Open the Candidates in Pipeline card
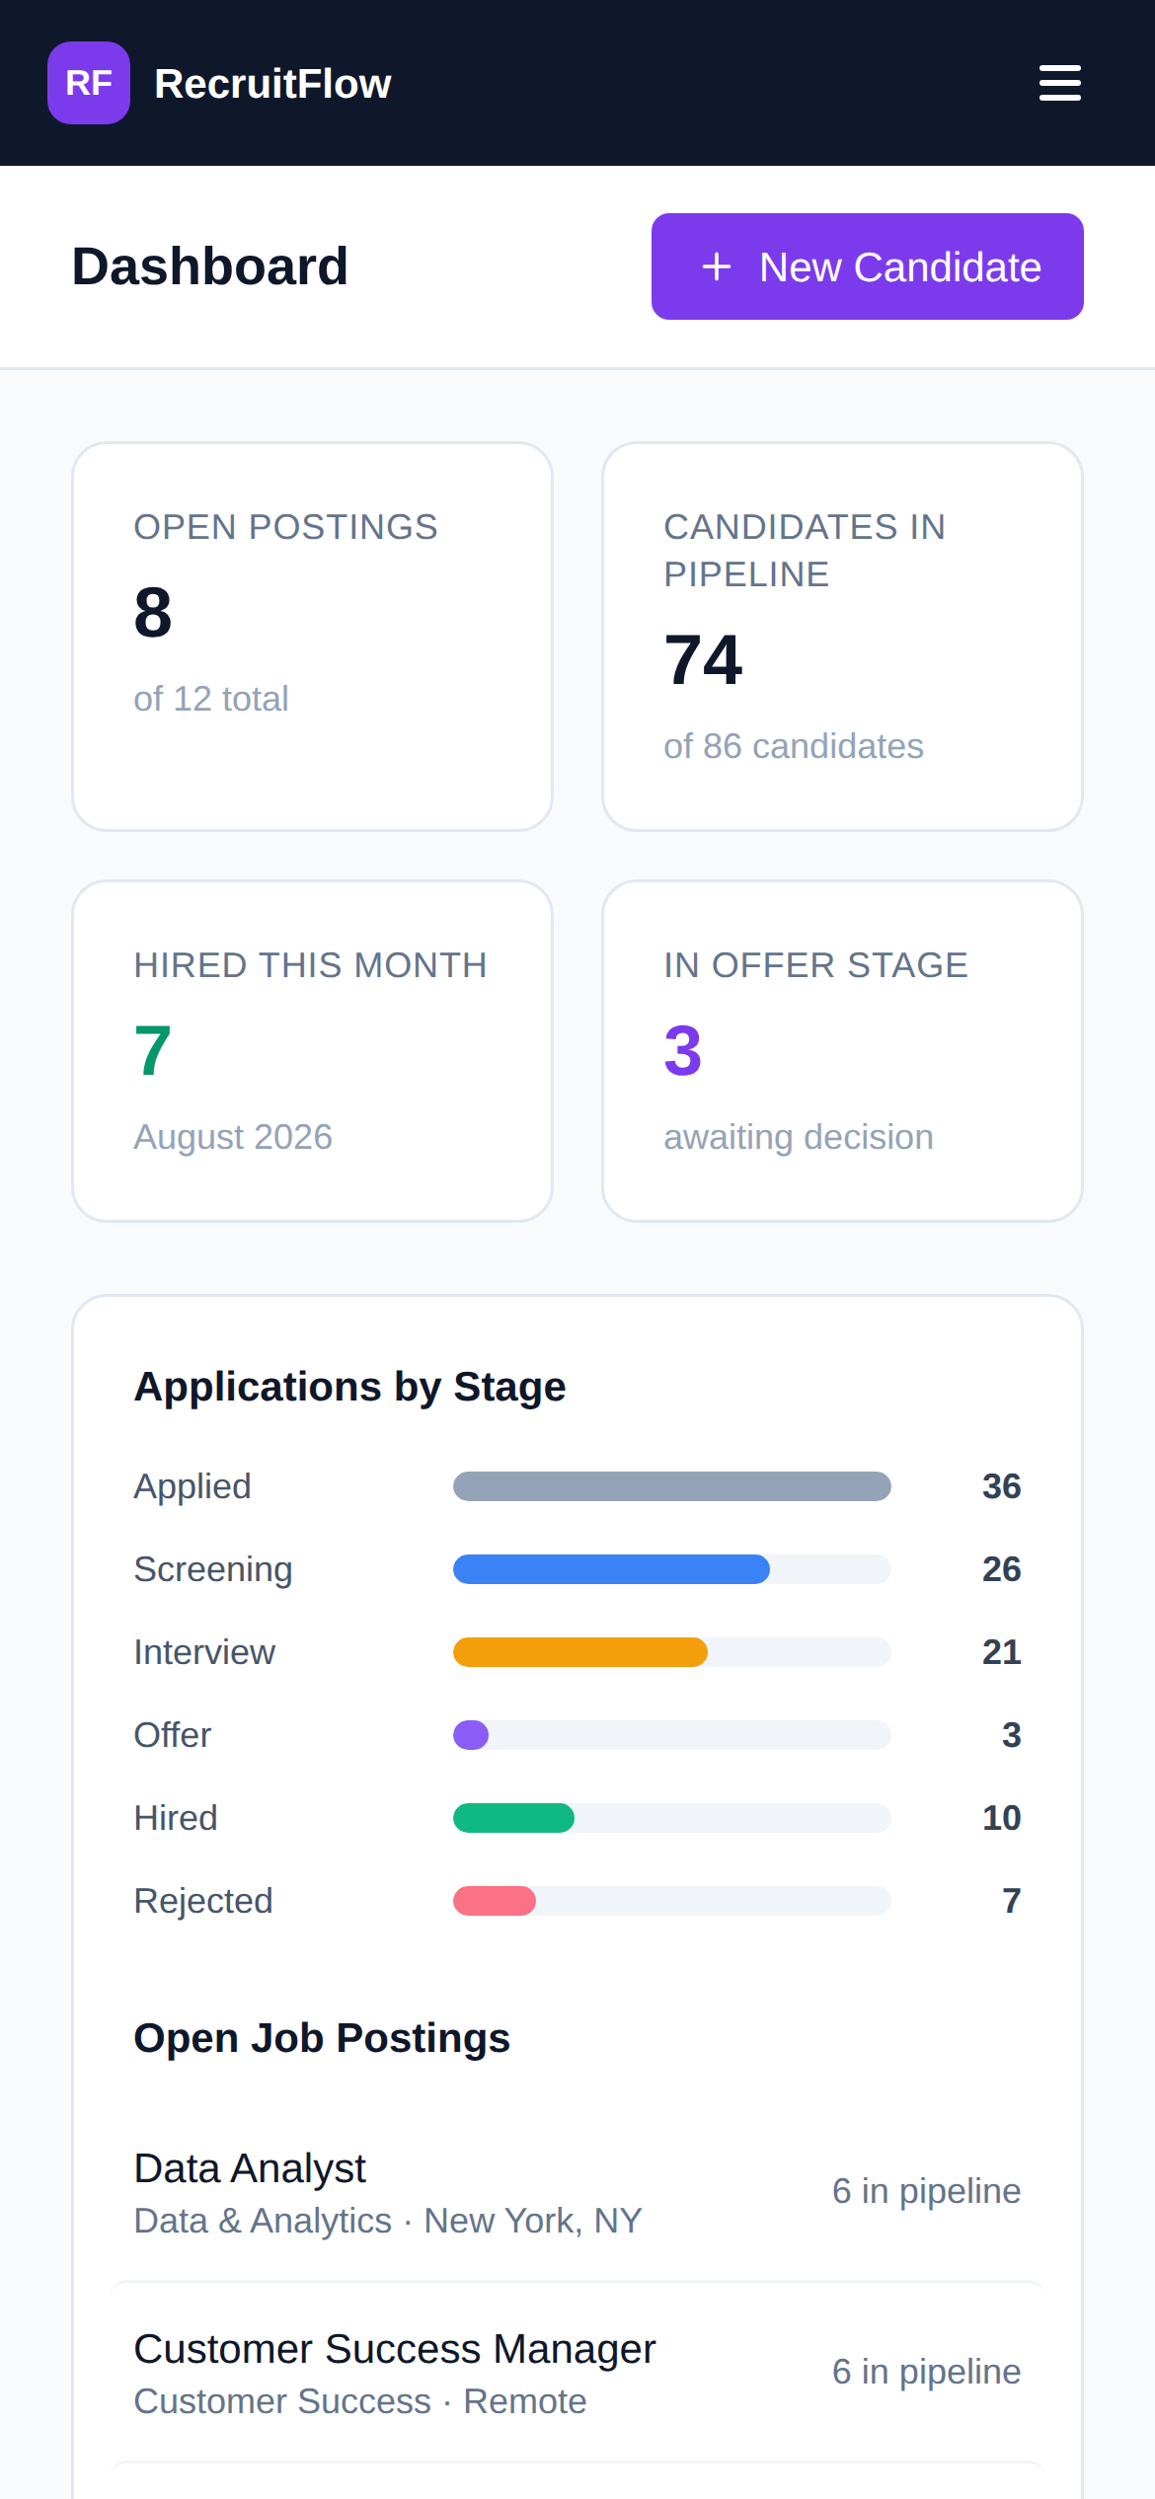The height and width of the screenshot is (2499, 1155). pos(842,637)
